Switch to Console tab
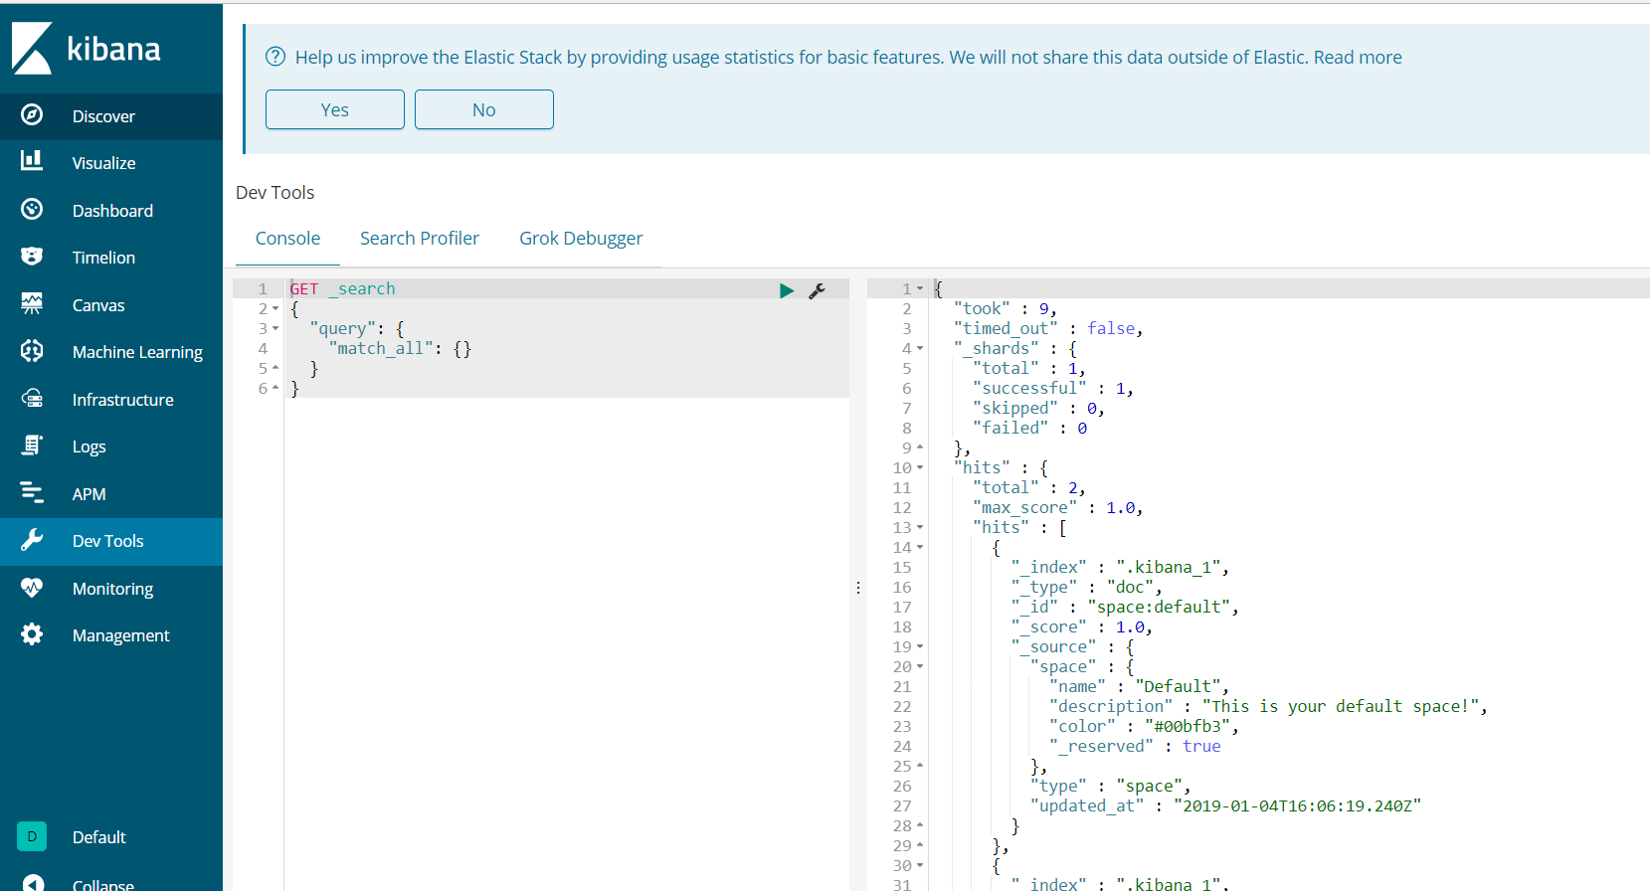The image size is (1650, 891). [x=287, y=239]
